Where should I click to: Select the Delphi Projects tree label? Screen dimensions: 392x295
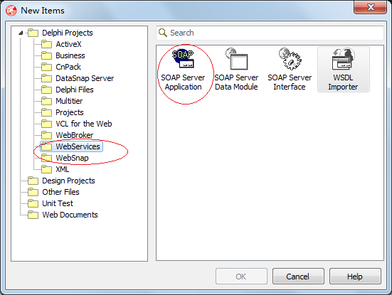68,33
